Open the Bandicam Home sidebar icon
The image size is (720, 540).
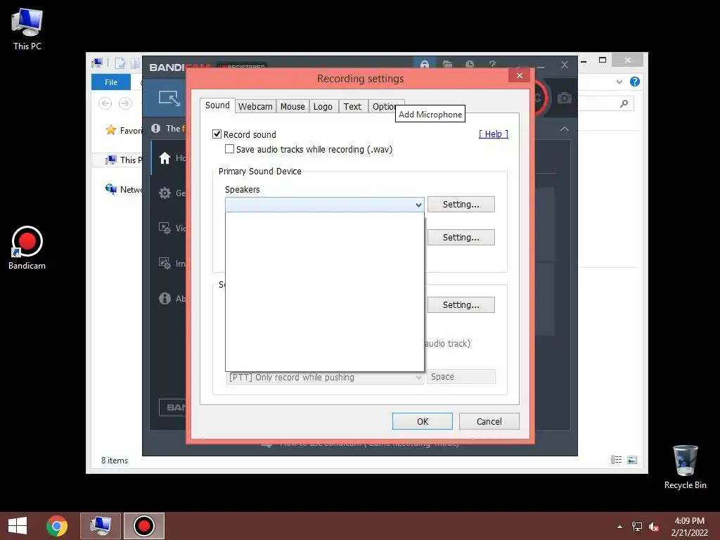click(165, 158)
